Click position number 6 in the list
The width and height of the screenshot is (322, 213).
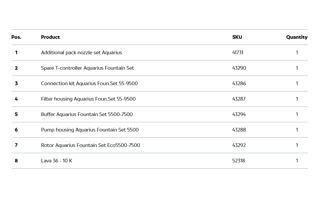tap(16, 130)
